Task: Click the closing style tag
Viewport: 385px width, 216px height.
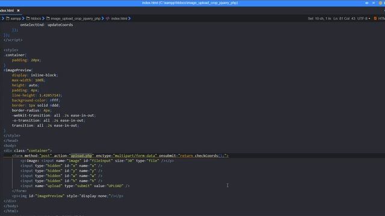Action: [12, 136]
